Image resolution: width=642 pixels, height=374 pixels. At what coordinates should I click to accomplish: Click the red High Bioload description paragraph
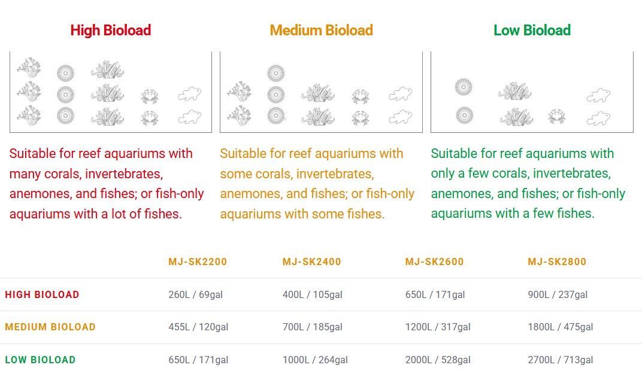107,184
